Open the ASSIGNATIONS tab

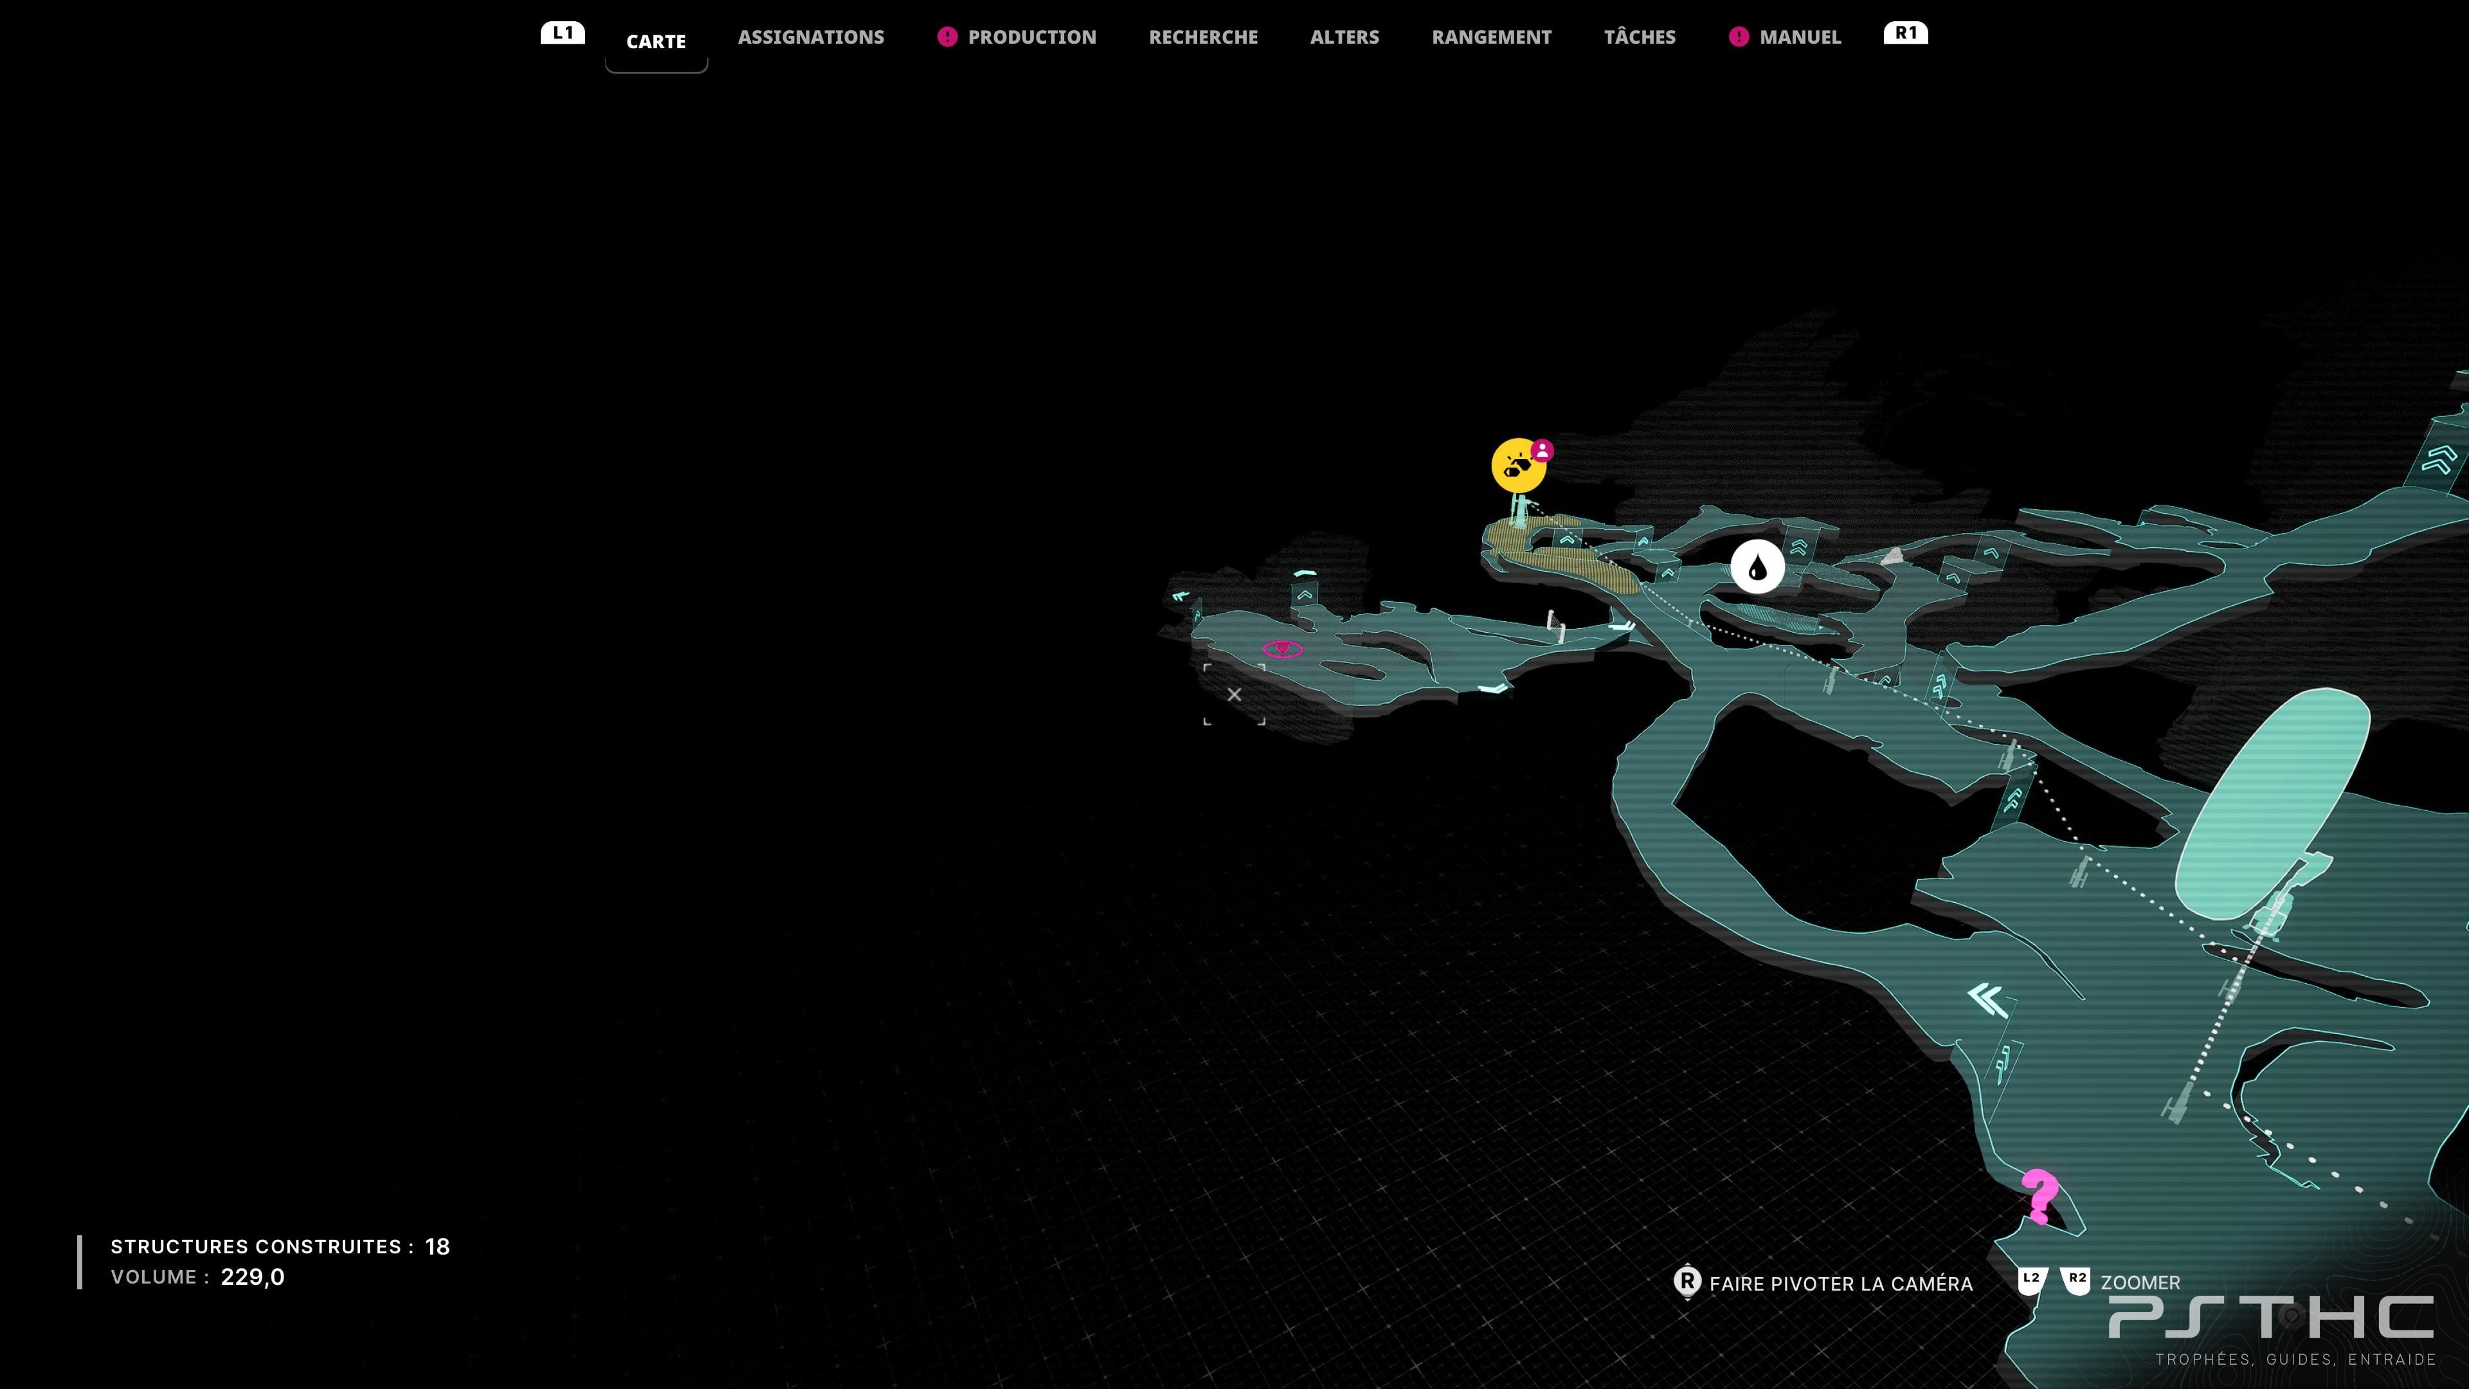(x=811, y=37)
